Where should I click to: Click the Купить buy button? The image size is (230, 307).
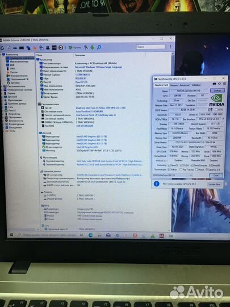74,48
